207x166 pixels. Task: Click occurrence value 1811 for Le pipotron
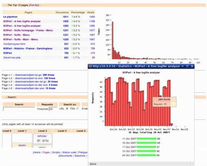pyautogui.click(x=66, y=17)
